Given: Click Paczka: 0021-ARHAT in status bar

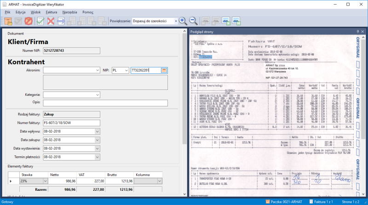Looking at the screenshot, I should (x=284, y=202).
